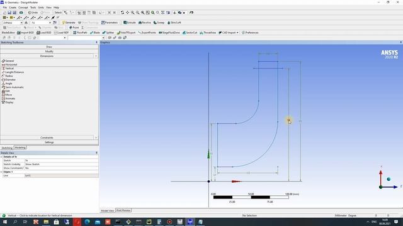Click the Rotate view tool icon
Image resolution: width=403 pixels, height=226 pixels.
tap(122, 13)
